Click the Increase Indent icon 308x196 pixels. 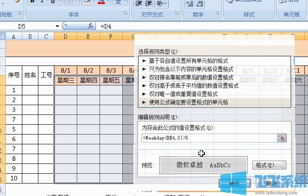coord(149,3)
